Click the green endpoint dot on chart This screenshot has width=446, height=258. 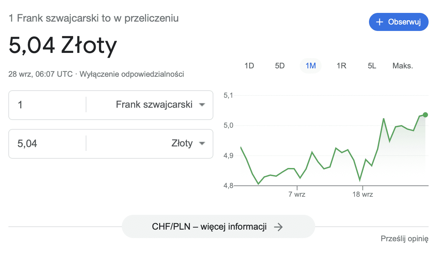(425, 115)
